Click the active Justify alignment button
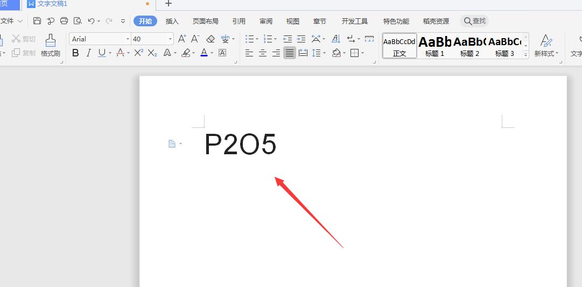This screenshot has height=287, width=582. click(x=290, y=53)
